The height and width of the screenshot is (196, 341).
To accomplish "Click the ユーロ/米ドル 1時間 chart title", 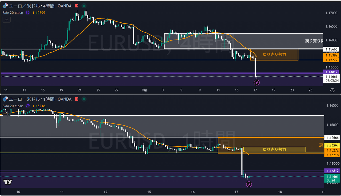I will pos(40,99).
